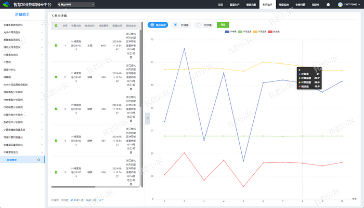Viewport: 364px width, 208px height.
Task: Open the settings gear icon
Action: point(328,4)
